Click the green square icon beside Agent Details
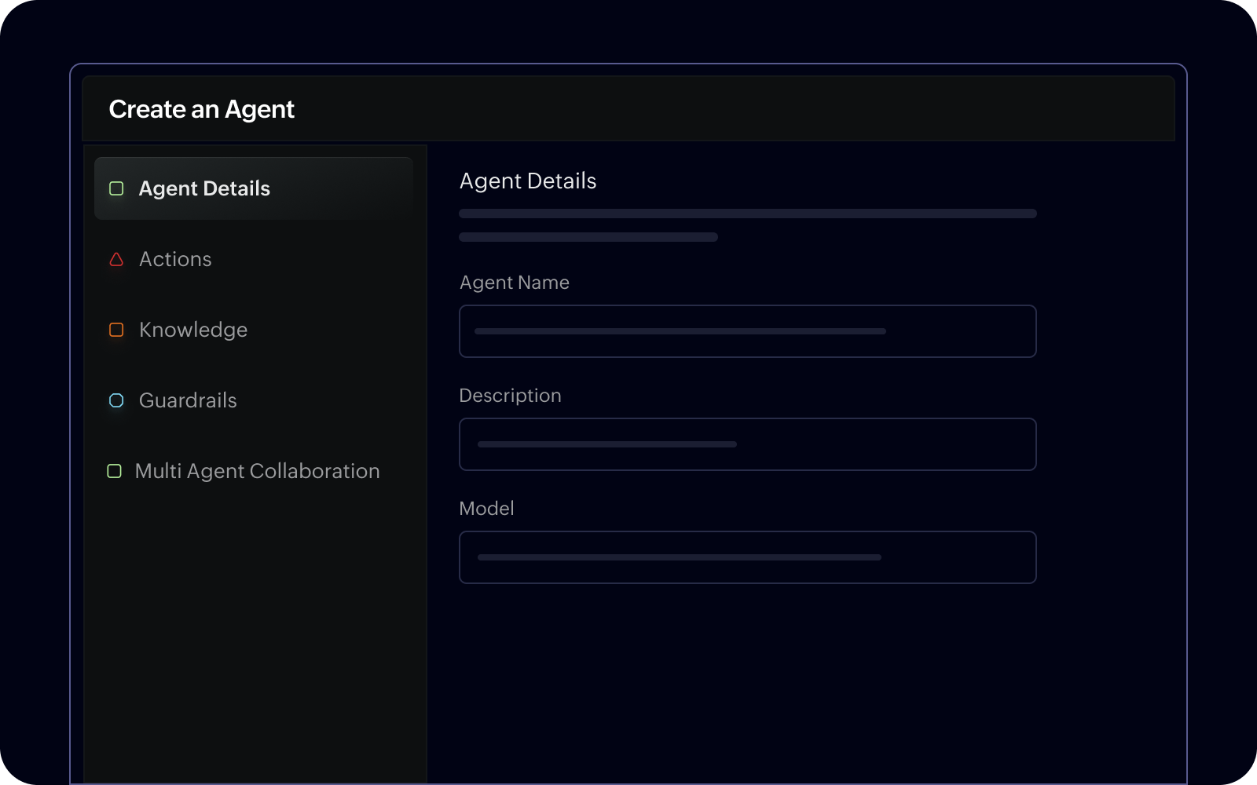This screenshot has height=785, width=1257. click(116, 188)
